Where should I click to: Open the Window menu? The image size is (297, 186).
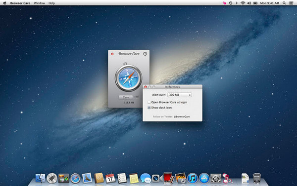coord(40,3)
